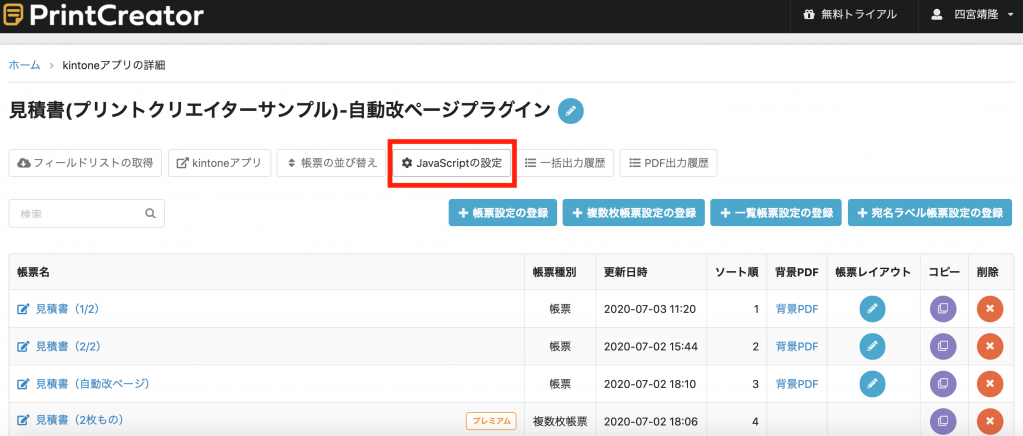1023x436 pixels.
Task: Select the date 2020-07-02 18:06
Action: [651, 421]
